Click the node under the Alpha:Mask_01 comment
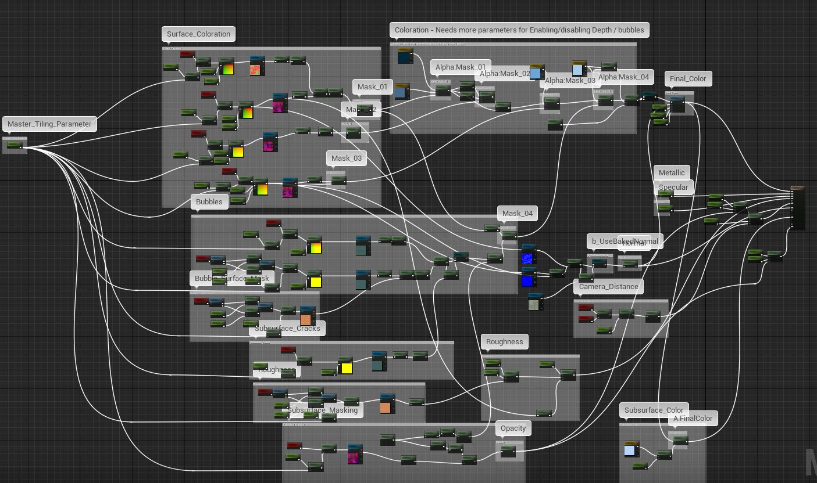Image resolution: width=817 pixels, height=483 pixels. [443, 90]
